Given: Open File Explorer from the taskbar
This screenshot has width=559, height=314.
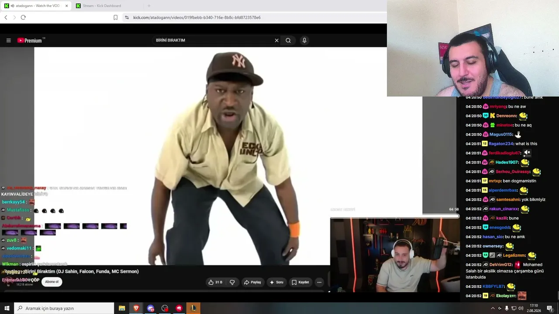Looking at the screenshot, I should coord(122,308).
